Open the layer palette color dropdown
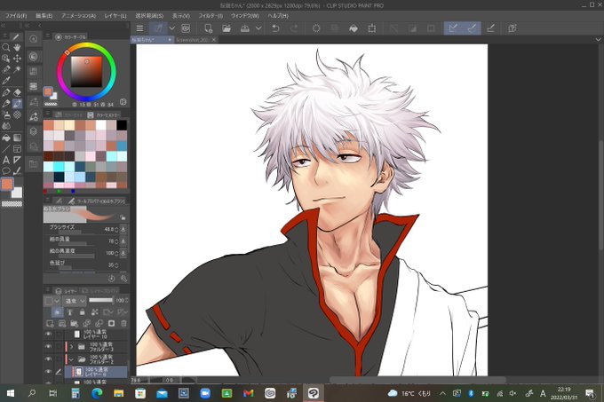Viewport: 604px width, 402px height. click(52, 301)
